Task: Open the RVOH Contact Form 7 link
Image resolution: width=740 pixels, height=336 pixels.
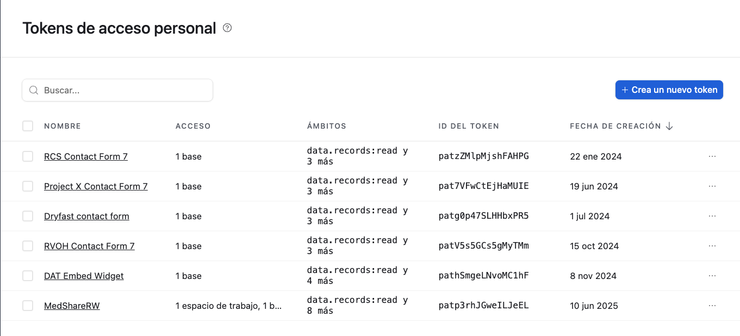Action: coord(89,246)
